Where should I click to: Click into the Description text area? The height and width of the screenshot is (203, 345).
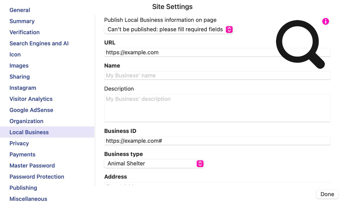217,108
